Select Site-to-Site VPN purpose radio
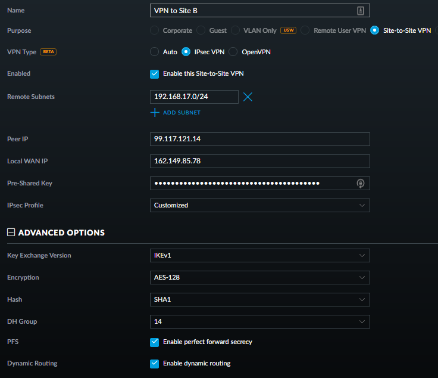Screen dimensions: 438x378 tap(374, 30)
